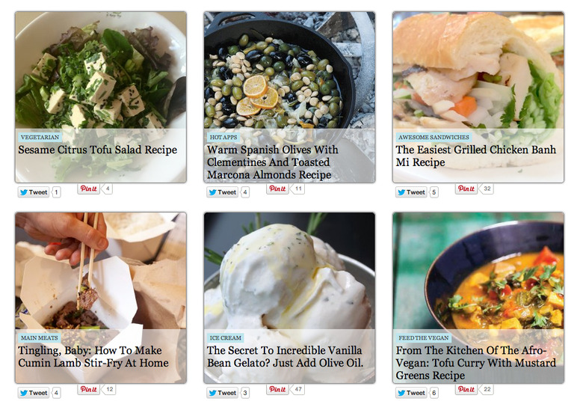Open the Awesome Sandwiches category tag

click(x=434, y=137)
